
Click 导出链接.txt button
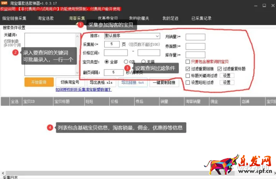coord(133,82)
